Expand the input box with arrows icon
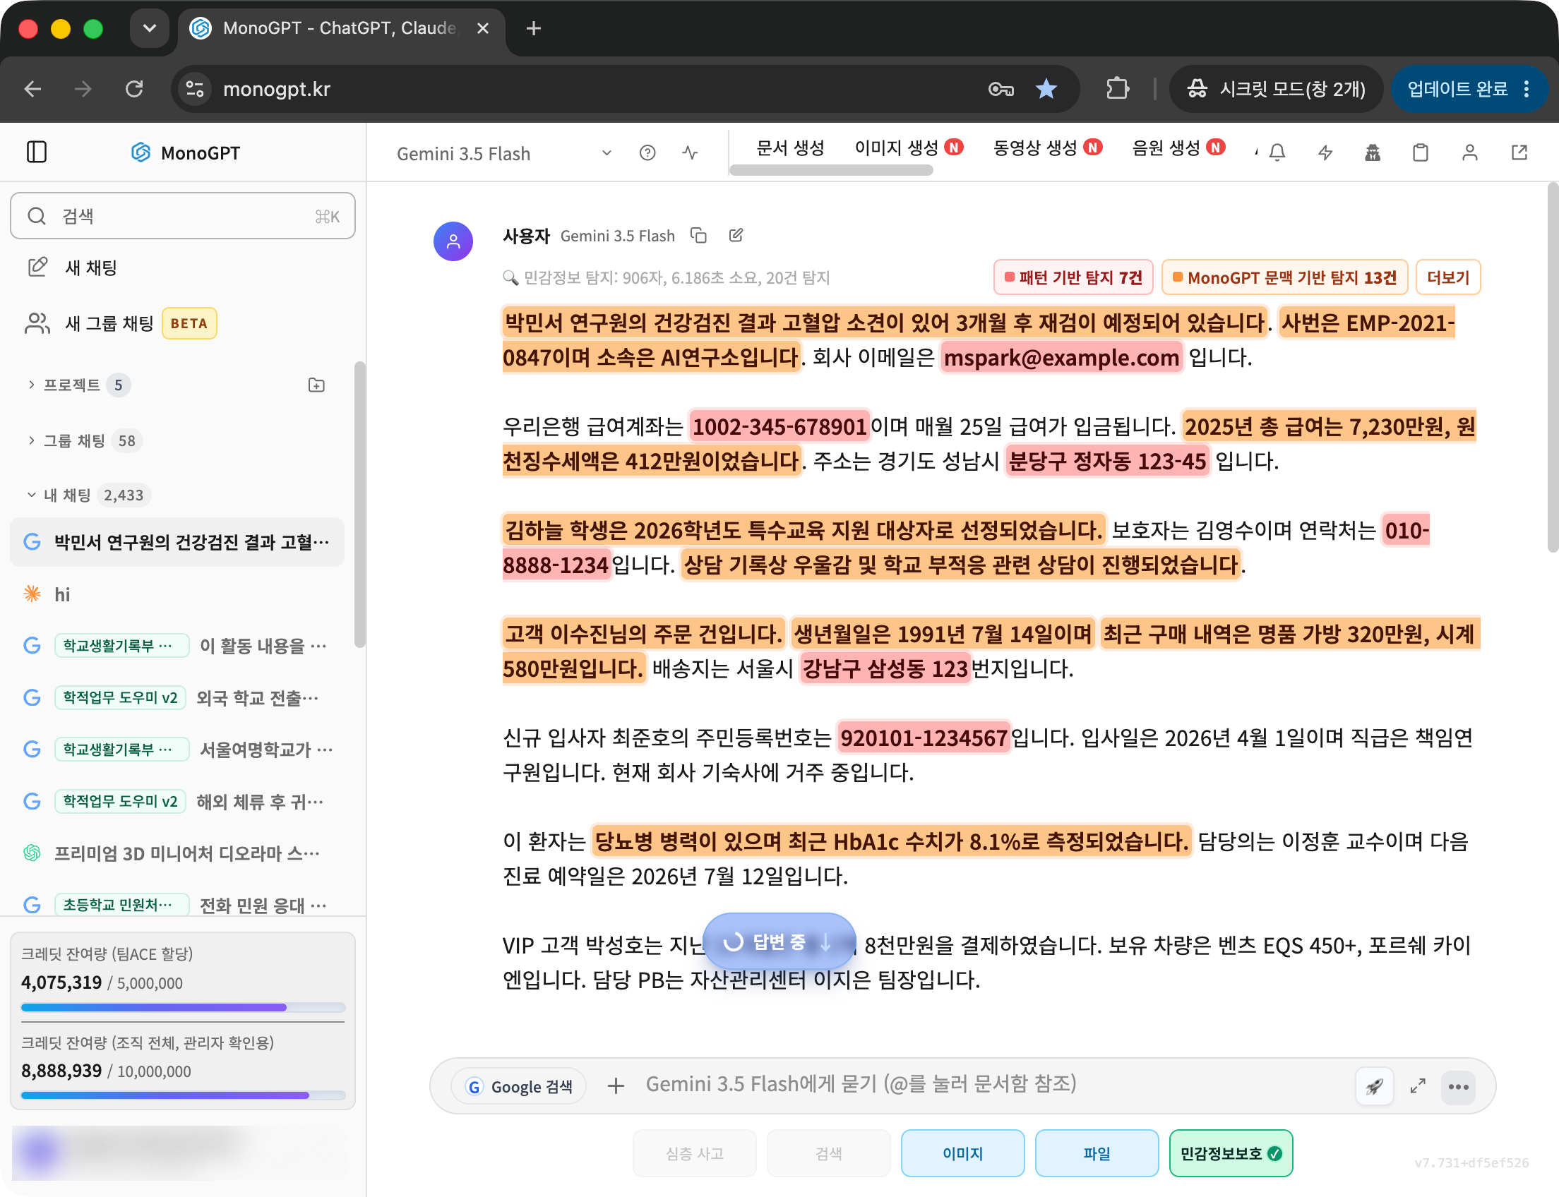 pyautogui.click(x=1418, y=1087)
